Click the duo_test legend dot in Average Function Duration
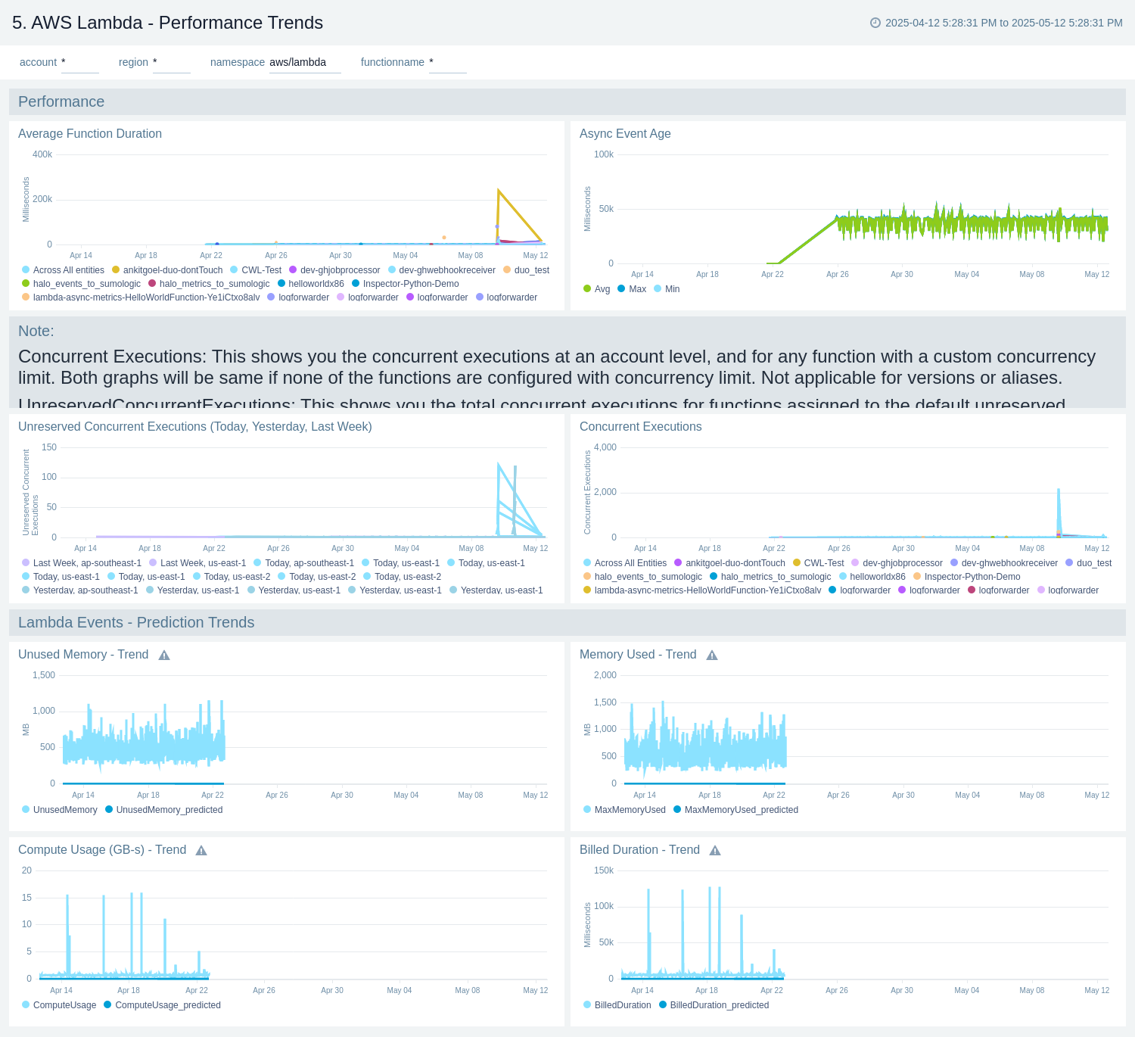This screenshot has width=1135, height=1037. pos(506,269)
